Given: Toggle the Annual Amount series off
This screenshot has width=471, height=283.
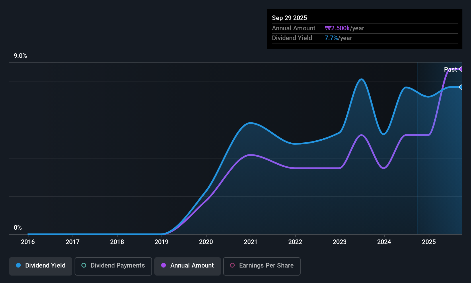Looking at the screenshot, I should click(188, 266).
